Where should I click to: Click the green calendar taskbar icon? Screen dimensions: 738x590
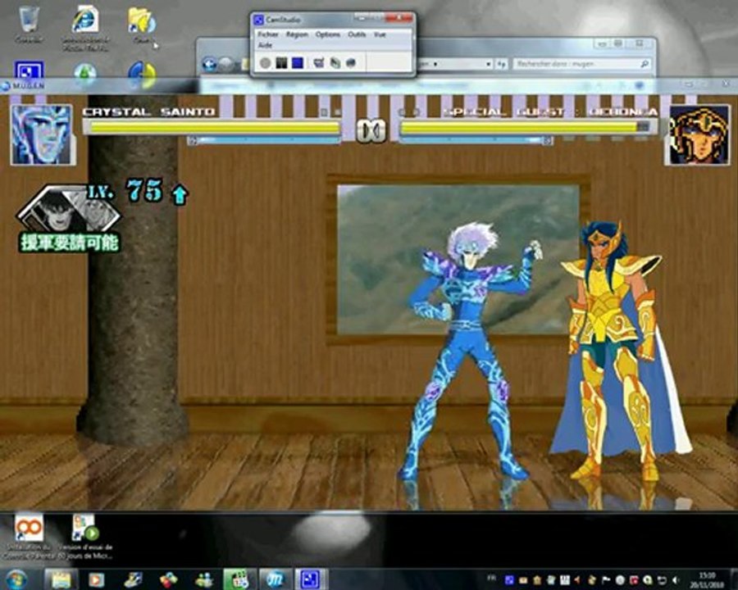point(239,579)
